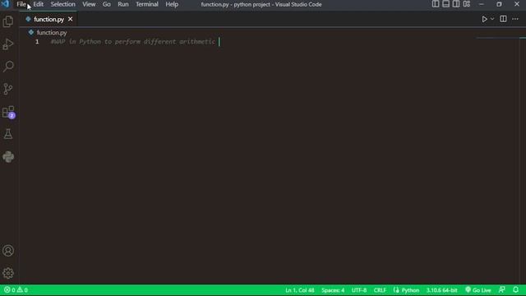Open editor More Actions ellipsis

(515, 19)
